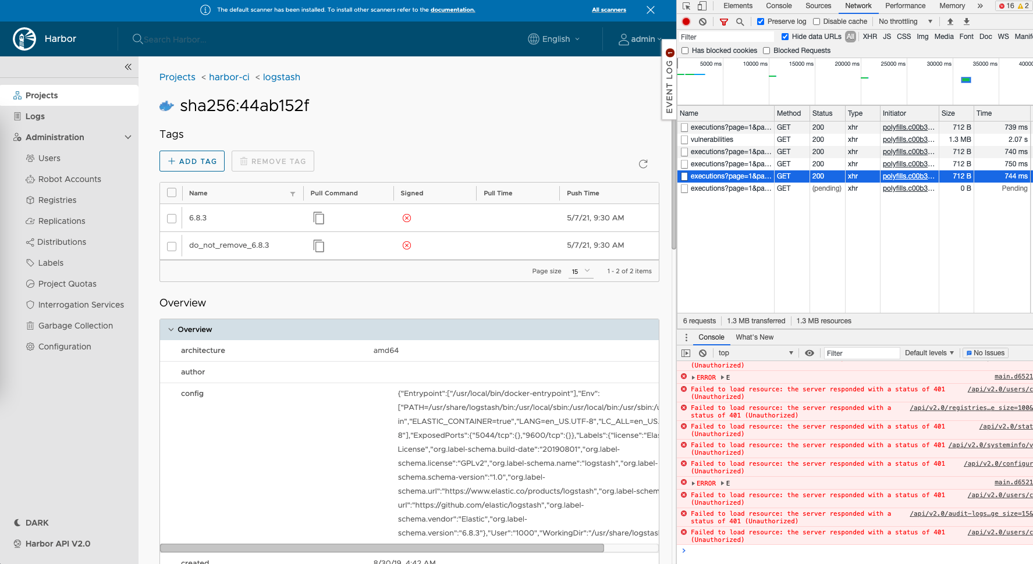Stop recording the network log
This screenshot has height=564, width=1033.
[x=686, y=22]
